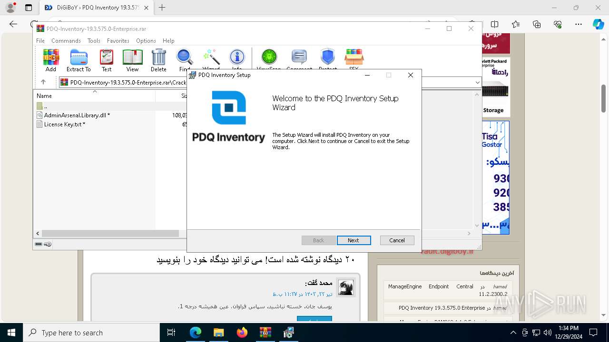Open the notification center icon

[x=593, y=332]
